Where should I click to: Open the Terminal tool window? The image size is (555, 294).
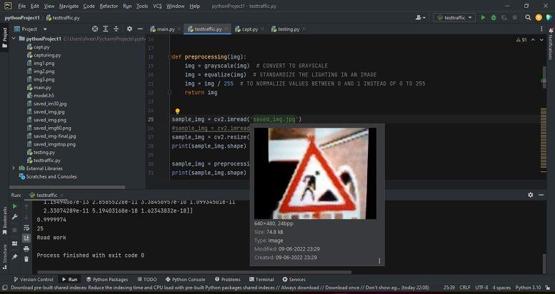point(261,280)
